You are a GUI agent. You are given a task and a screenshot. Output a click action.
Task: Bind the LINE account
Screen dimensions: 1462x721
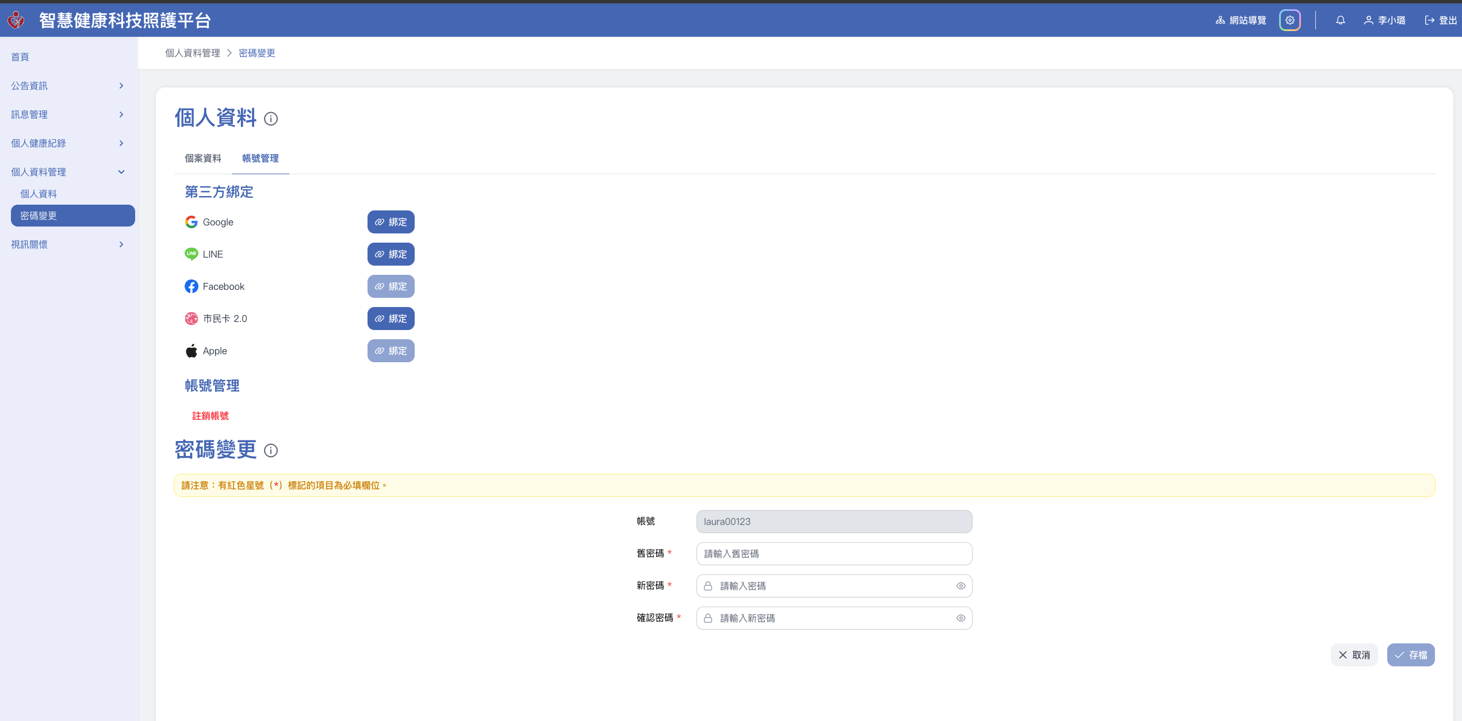coord(391,254)
